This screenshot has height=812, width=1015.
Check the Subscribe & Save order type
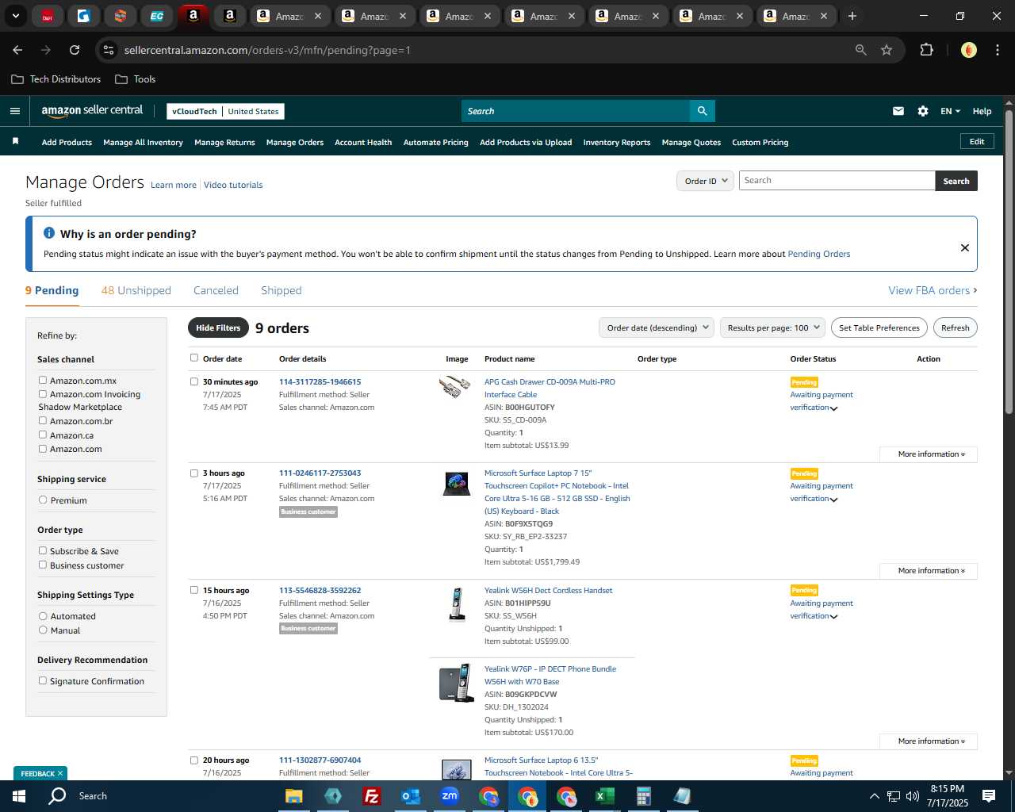(x=43, y=551)
